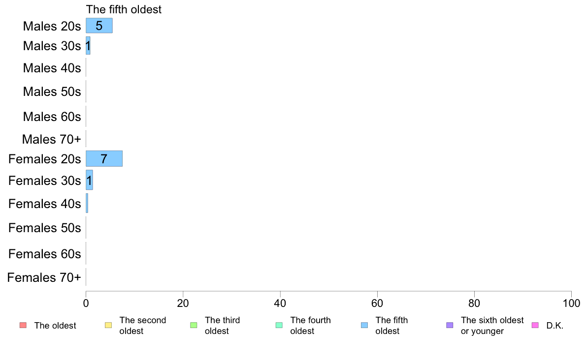Click the 40 axis tick label
This screenshot has height=362, width=585.
pyautogui.click(x=280, y=303)
